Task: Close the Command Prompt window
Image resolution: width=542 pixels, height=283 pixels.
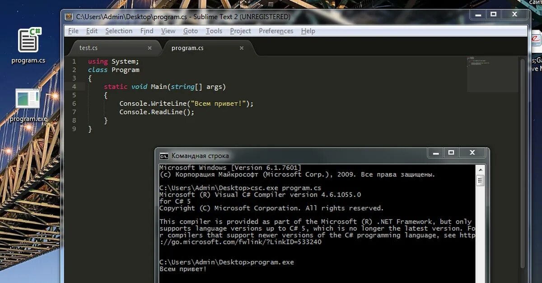Action: (x=472, y=153)
